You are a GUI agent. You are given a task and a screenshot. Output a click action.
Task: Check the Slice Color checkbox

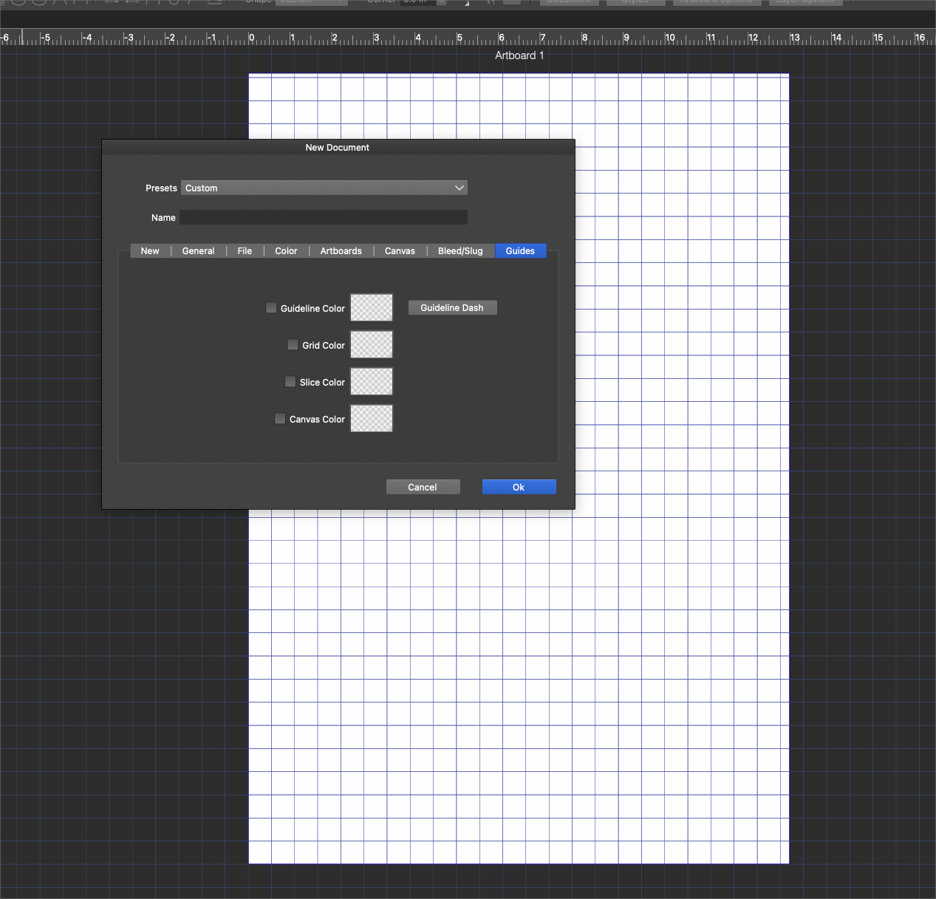290,382
